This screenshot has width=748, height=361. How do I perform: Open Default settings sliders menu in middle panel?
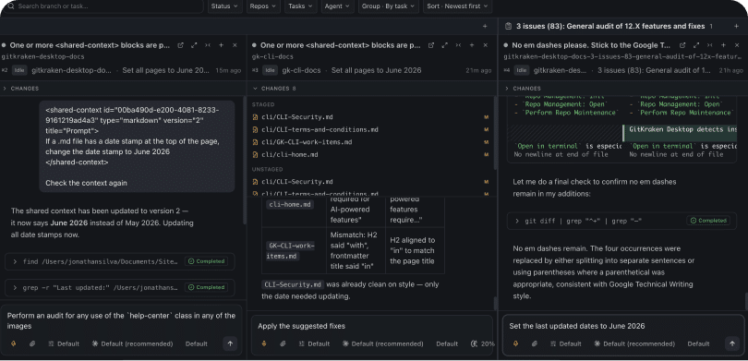314,343
